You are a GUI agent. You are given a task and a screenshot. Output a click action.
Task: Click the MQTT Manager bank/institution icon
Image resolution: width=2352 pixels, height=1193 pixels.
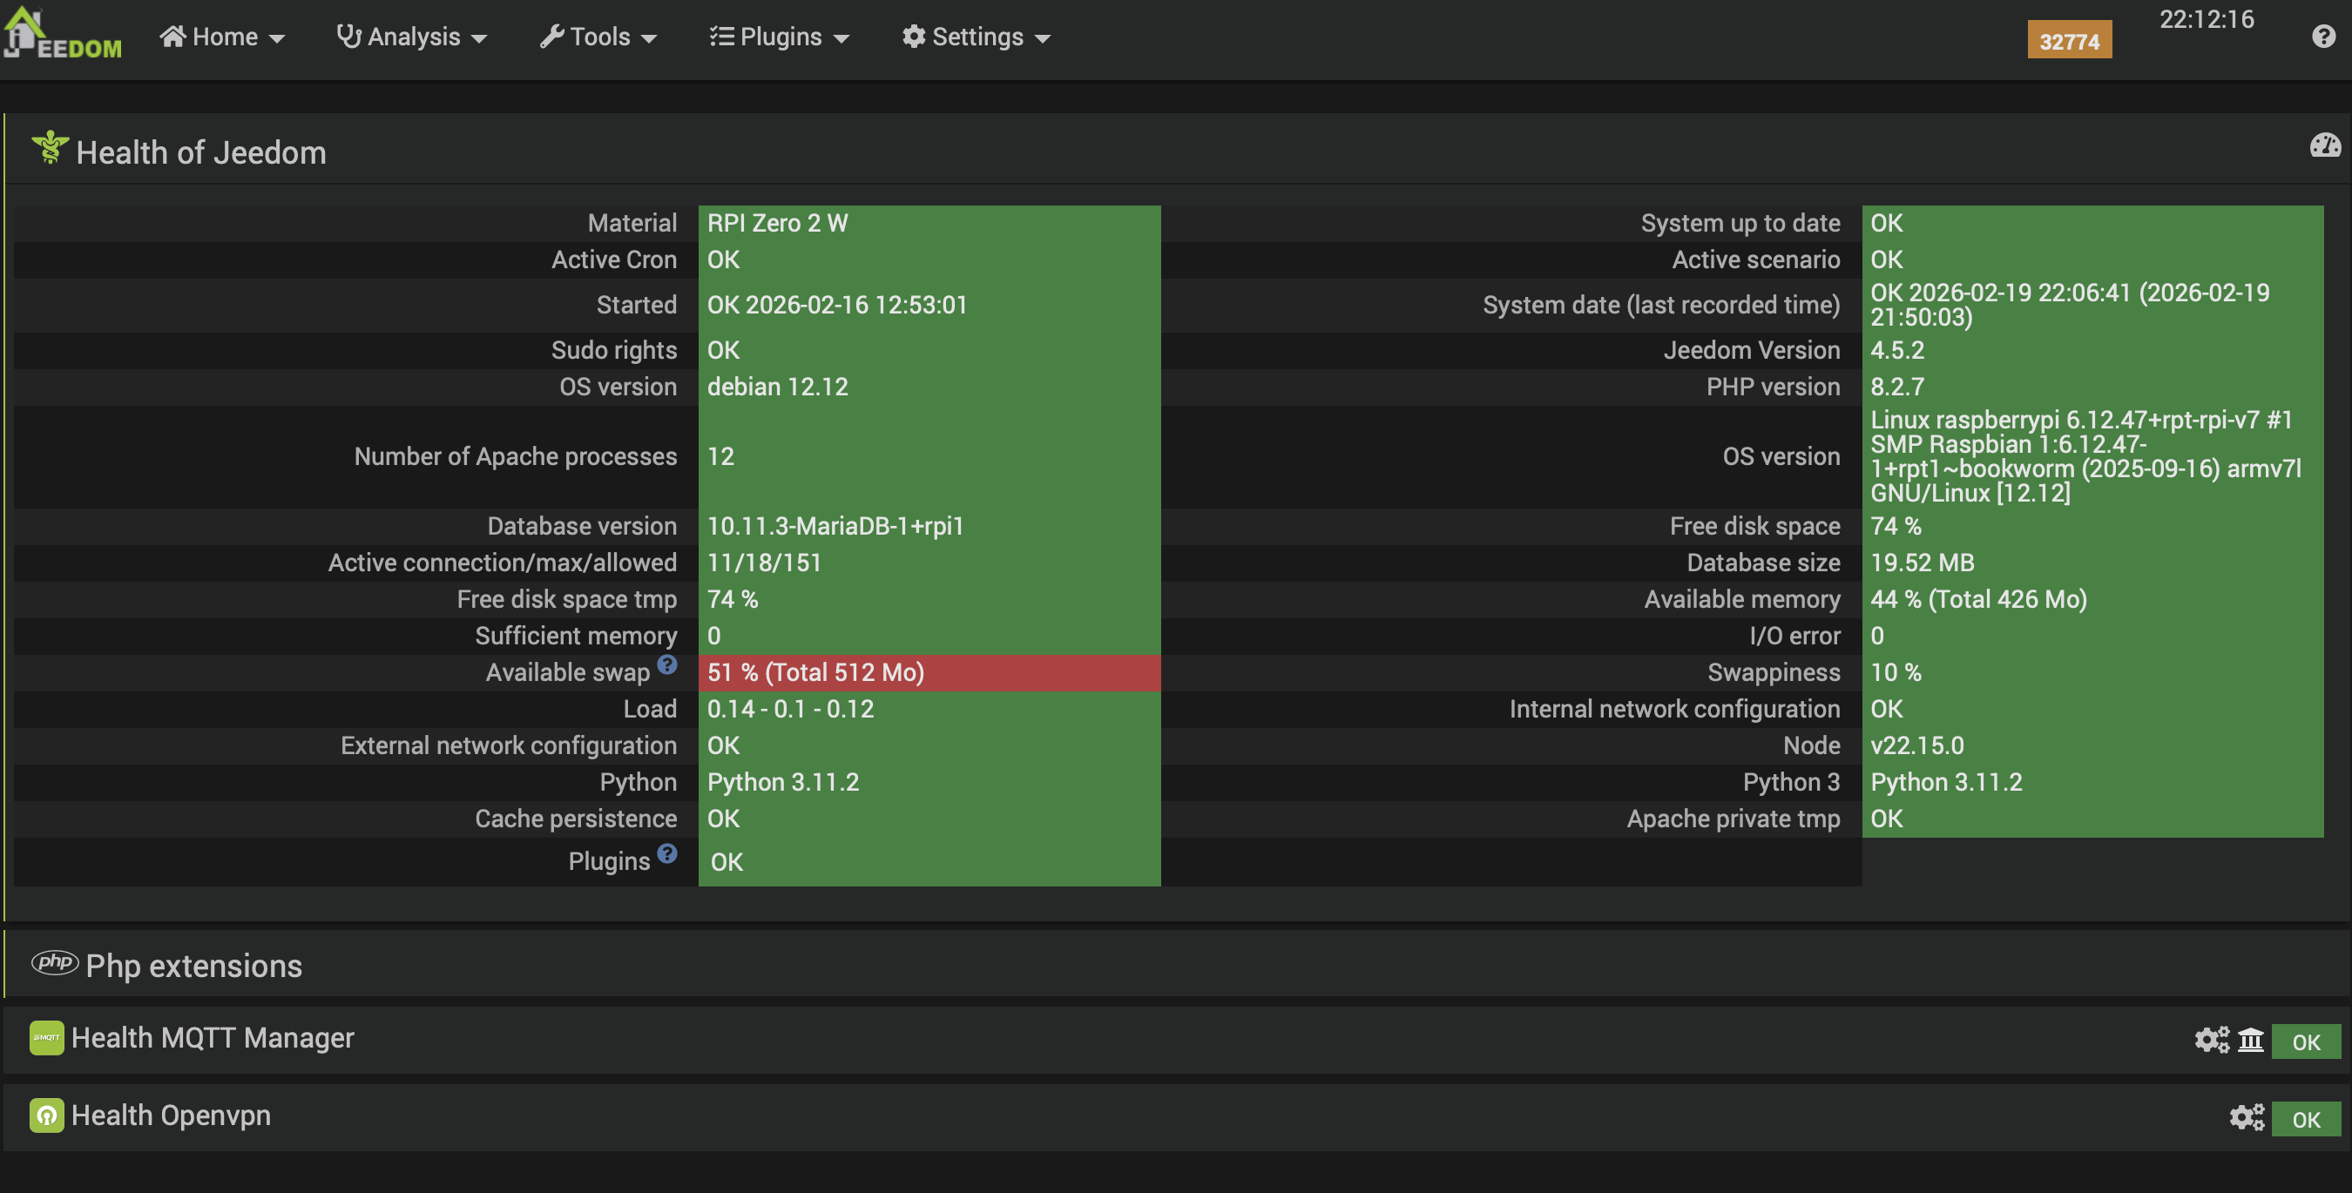pyautogui.click(x=2251, y=1040)
